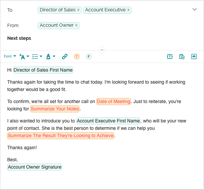Remove Account Executive recipient
Image resolution: width=204 pixels, height=190 pixels.
click(129, 10)
